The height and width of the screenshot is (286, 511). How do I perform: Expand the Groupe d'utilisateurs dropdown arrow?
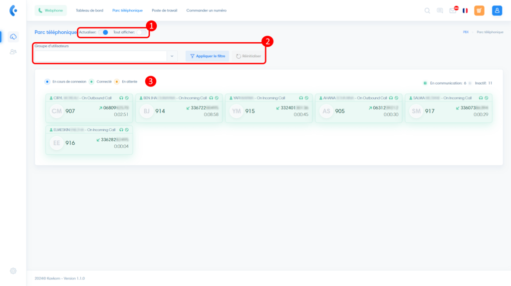tap(172, 56)
